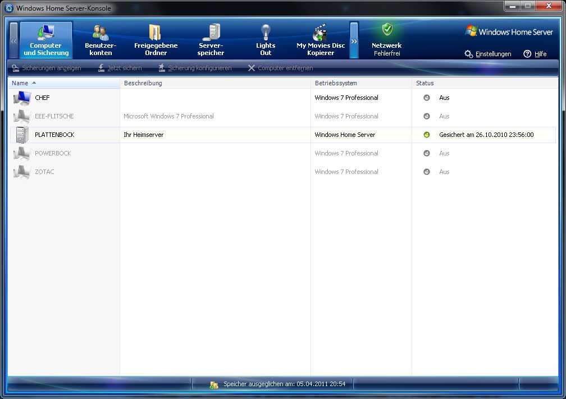Click the Betriebssystem column header
The height and width of the screenshot is (399, 566).
click(336, 83)
